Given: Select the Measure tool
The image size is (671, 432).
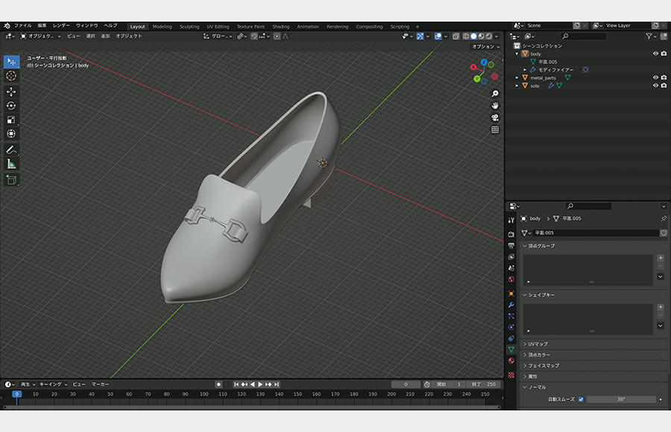Looking at the screenshot, I should pos(11,164).
